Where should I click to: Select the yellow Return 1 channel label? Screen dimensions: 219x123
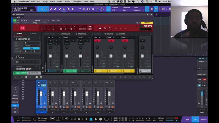(101, 71)
